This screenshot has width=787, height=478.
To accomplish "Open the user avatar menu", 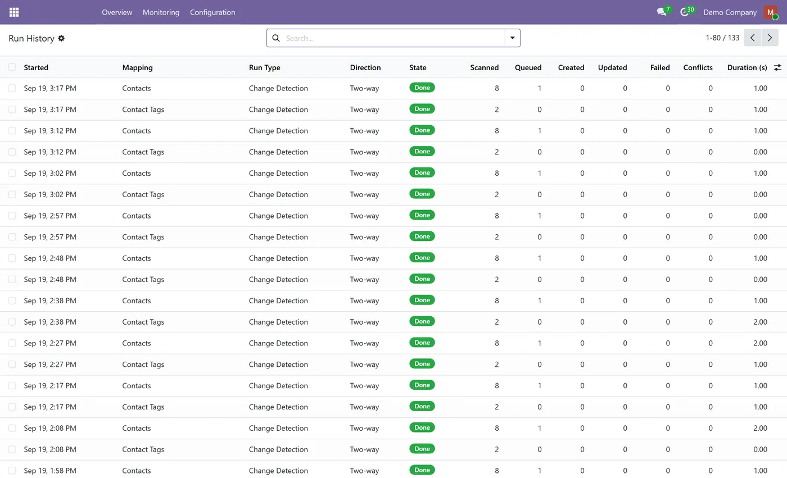I will pos(770,12).
